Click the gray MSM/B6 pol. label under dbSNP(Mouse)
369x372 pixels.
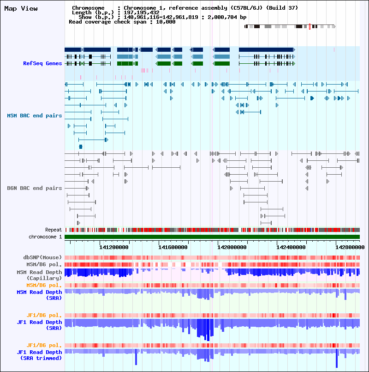44,264
